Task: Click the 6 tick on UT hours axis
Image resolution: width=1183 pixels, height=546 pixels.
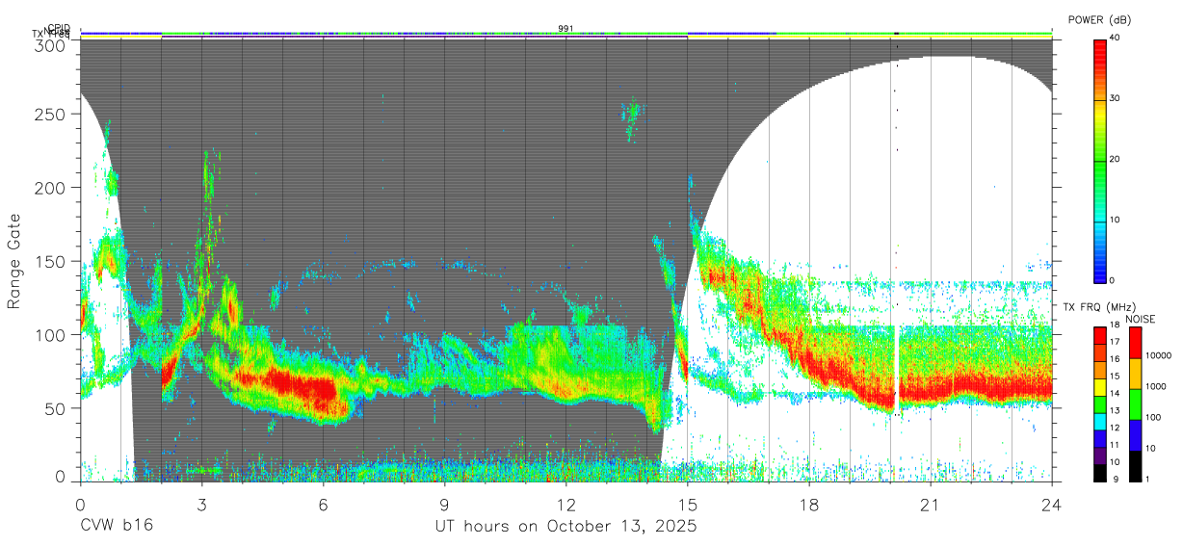Action: [323, 504]
